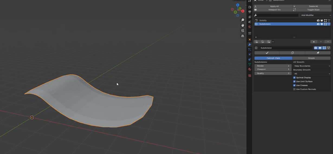
Task: Toggle edit mode icon in Subdivision header
Action: click(324, 48)
